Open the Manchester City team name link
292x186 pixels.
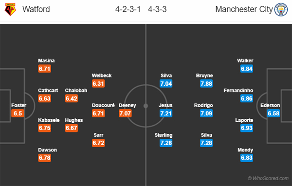pos(244,9)
